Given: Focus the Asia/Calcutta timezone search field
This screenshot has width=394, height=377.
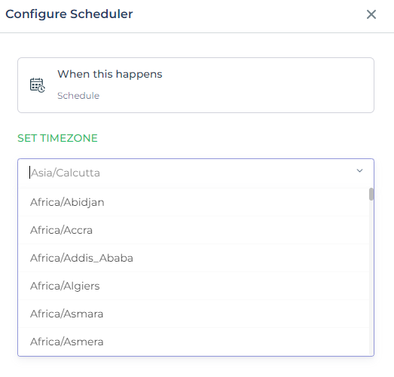Looking at the screenshot, I should pyautogui.click(x=191, y=173).
